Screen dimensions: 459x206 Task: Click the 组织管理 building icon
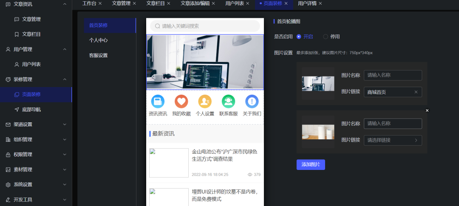click(8, 140)
